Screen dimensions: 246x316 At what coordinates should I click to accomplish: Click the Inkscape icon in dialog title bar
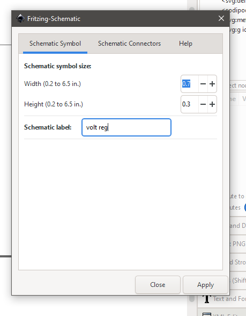pos(20,18)
